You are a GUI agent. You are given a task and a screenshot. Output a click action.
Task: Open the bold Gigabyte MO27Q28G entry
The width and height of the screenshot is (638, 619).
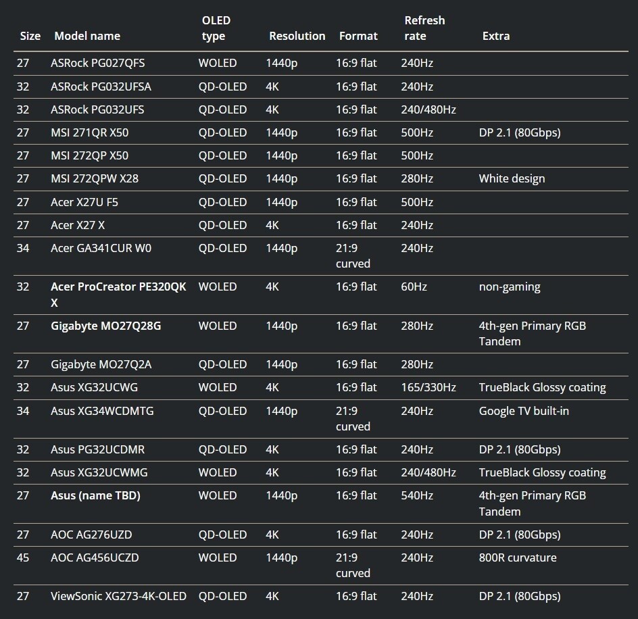[x=105, y=326]
